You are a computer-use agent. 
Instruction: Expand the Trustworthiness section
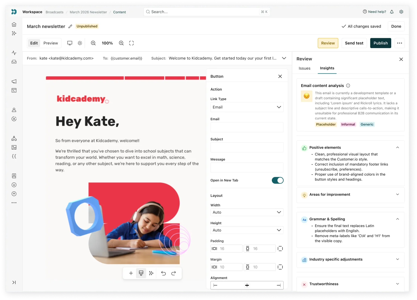tap(398, 284)
